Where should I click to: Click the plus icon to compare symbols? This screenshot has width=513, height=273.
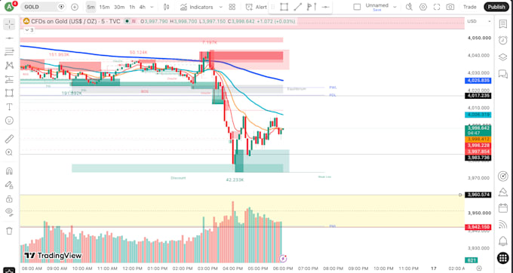click(x=75, y=7)
